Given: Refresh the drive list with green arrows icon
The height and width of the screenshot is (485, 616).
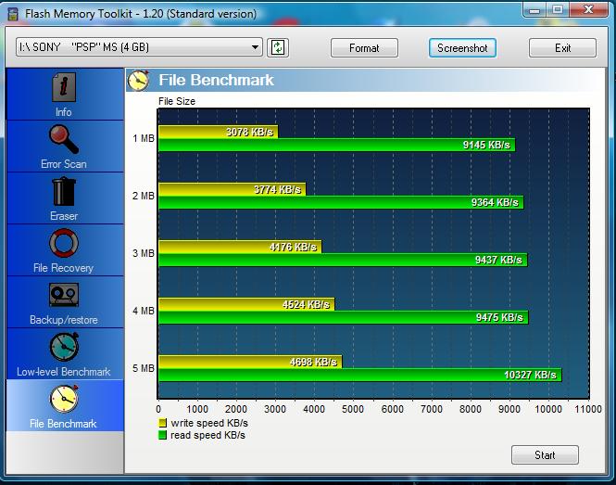Looking at the screenshot, I should [277, 47].
